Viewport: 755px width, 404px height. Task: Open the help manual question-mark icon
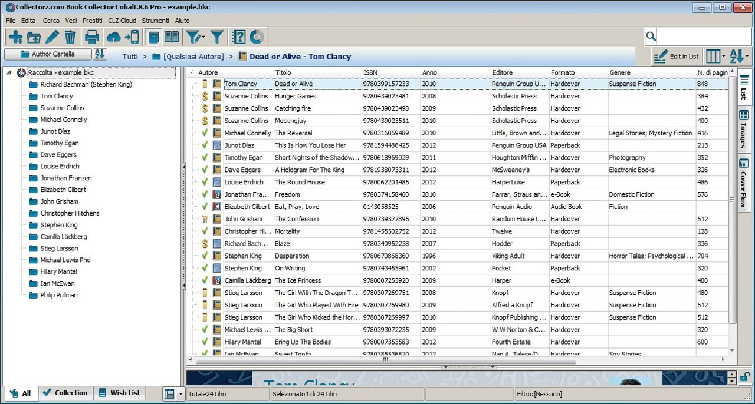click(238, 37)
